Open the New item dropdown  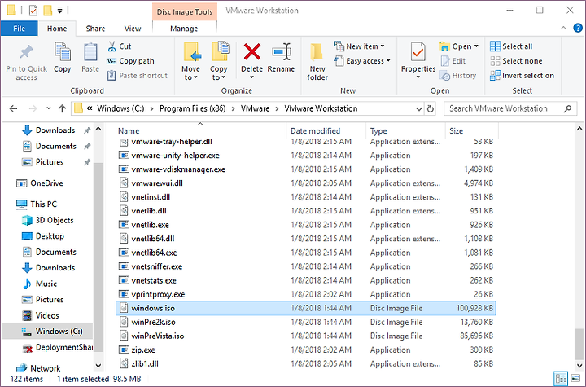pos(359,46)
